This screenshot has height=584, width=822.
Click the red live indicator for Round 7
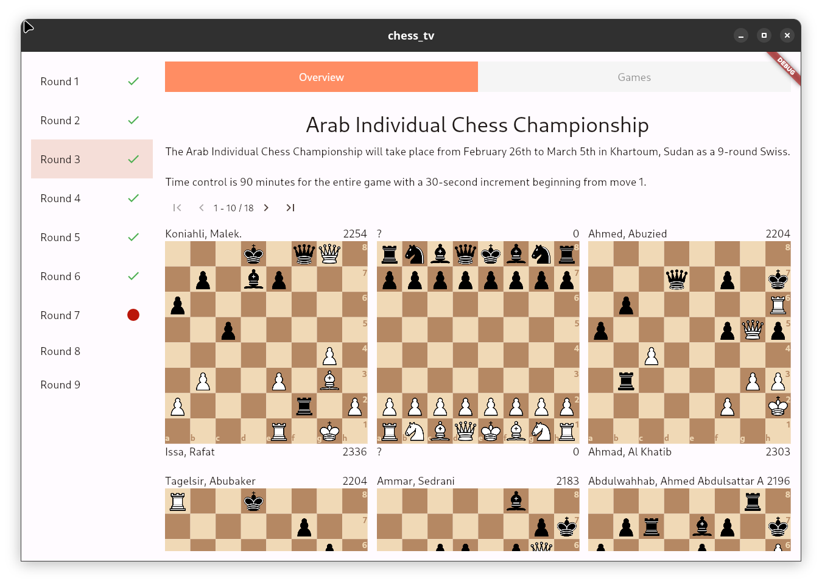(133, 315)
